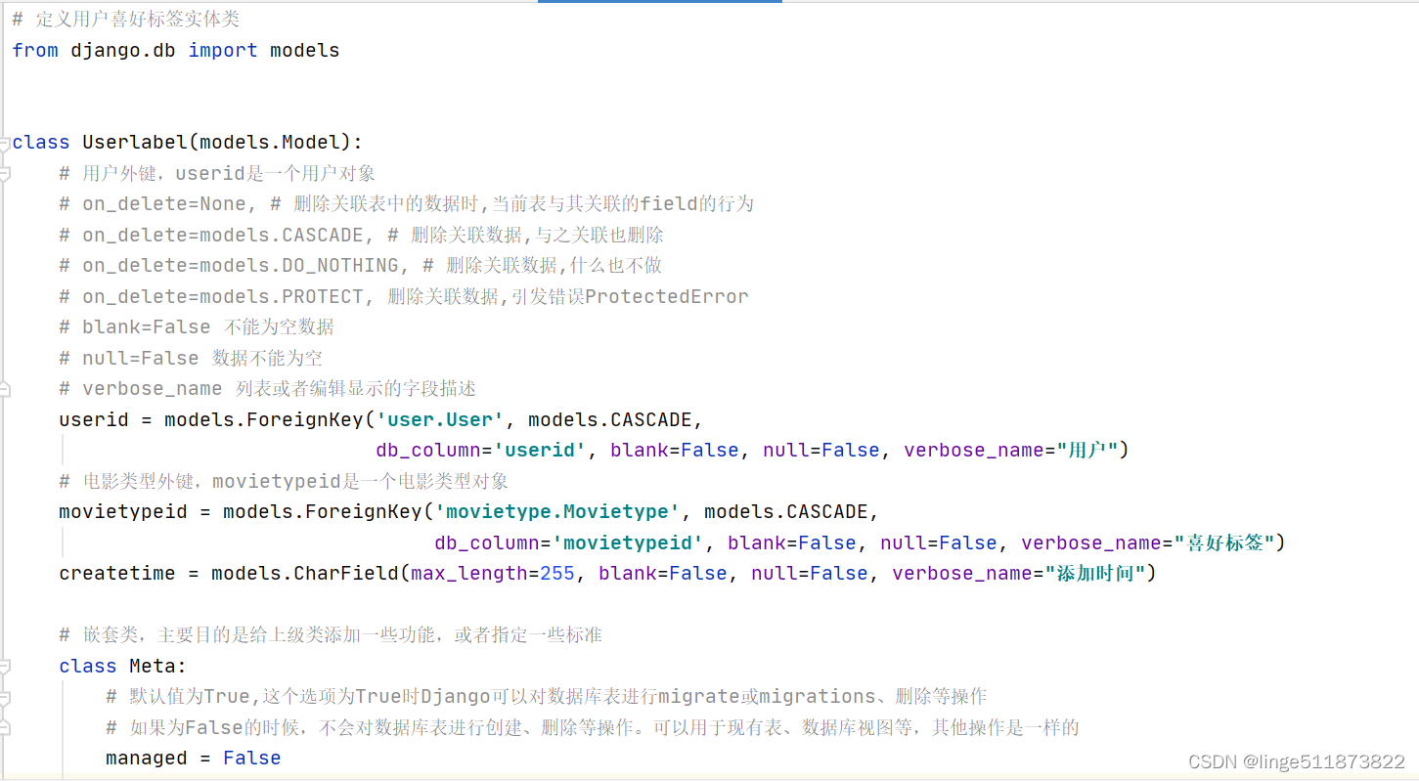Click the verbose_name string "用户"

point(1086,451)
